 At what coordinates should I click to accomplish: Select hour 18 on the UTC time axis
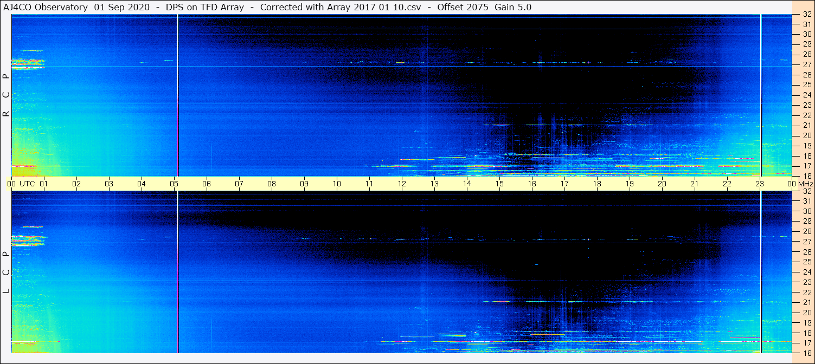click(597, 184)
